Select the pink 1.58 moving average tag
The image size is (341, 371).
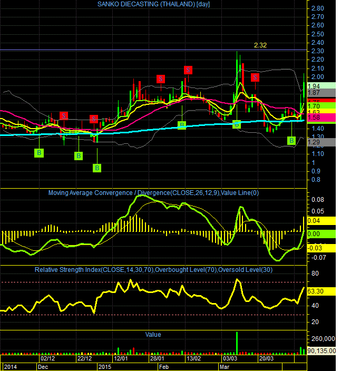coord(321,117)
